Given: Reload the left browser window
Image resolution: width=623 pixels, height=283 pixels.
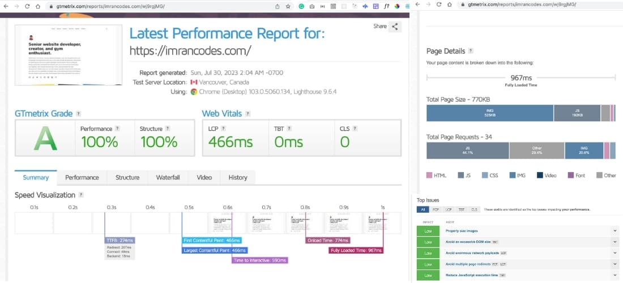Looking at the screenshot, I should pyautogui.click(x=27, y=6).
